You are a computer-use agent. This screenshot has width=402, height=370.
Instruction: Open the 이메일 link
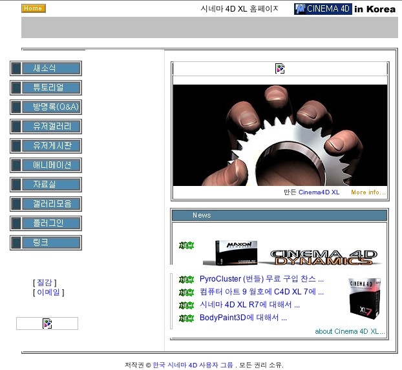[48, 292]
